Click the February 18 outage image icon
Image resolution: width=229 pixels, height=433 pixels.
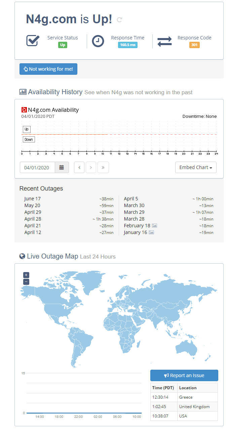click(154, 226)
